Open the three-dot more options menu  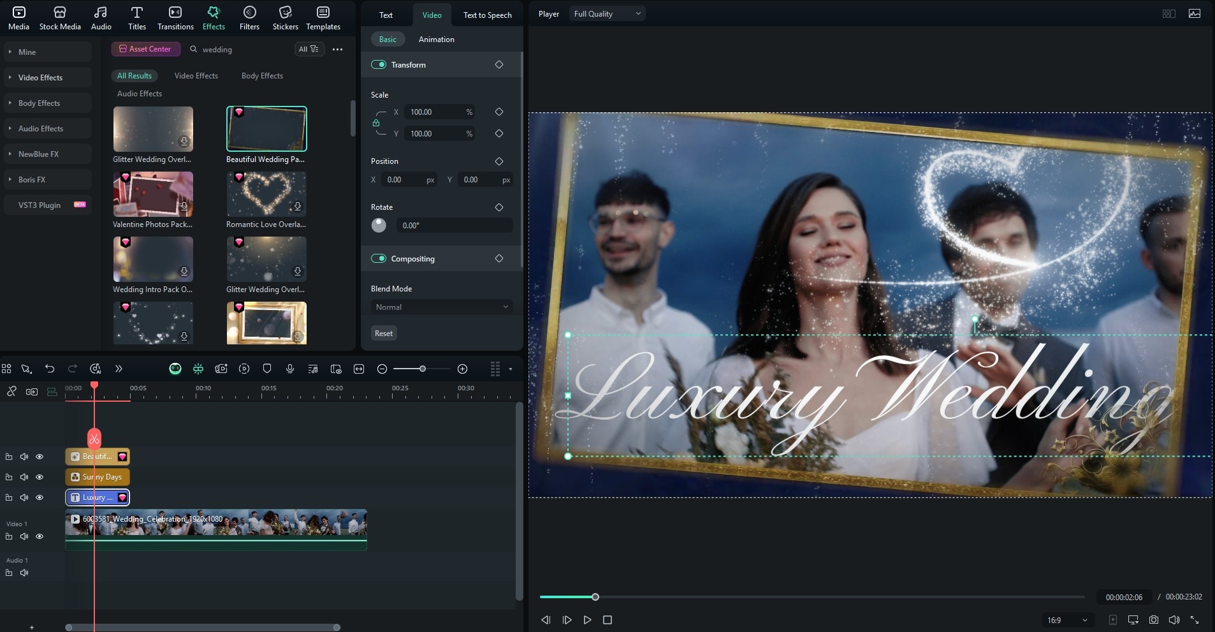tap(338, 49)
